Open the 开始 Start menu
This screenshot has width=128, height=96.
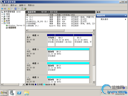[4, 93]
